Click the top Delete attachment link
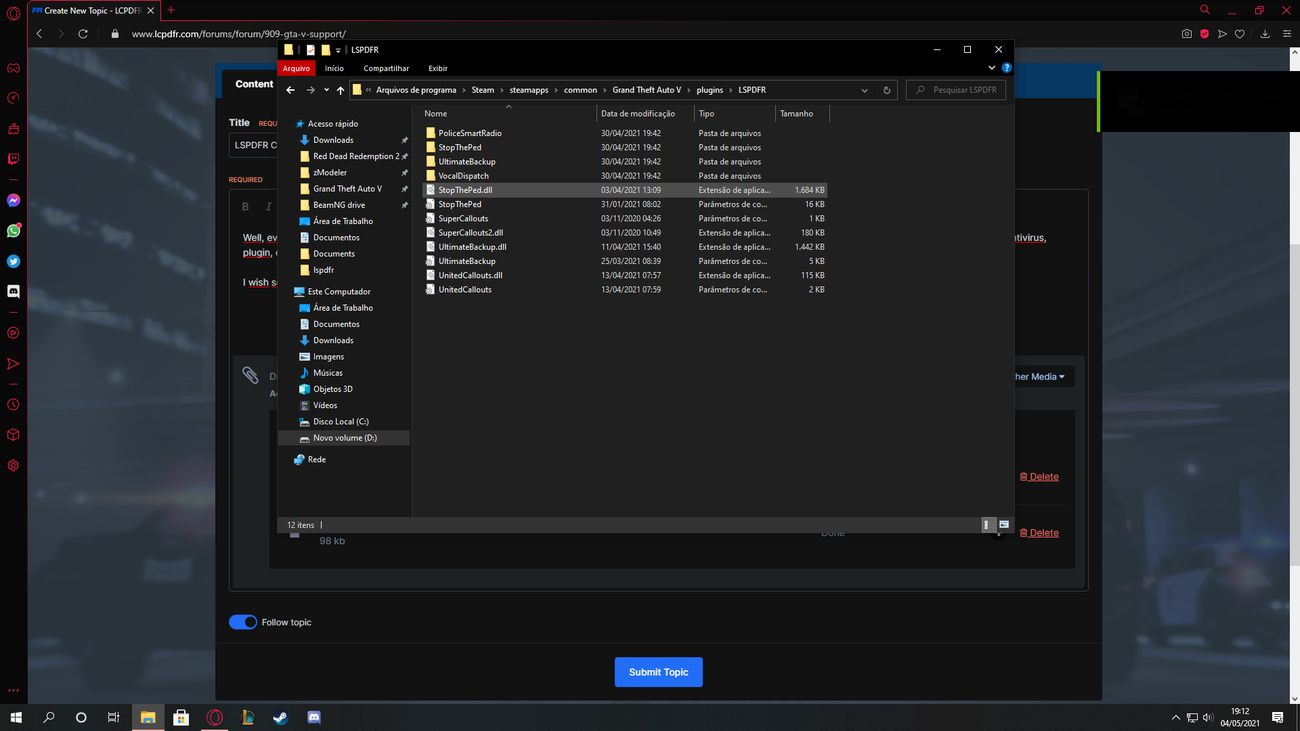The image size is (1300, 731). 1039,477
